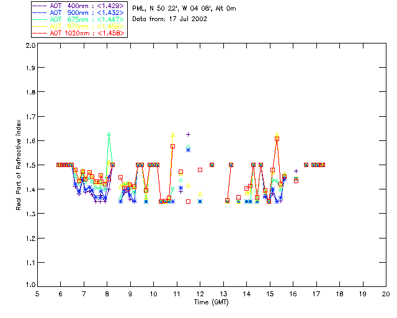The height and width of the screenshot is (318, 397).
Task: Click the yellow triangle peak near 10:50 GMT
Action: click(x=172, y=135)
